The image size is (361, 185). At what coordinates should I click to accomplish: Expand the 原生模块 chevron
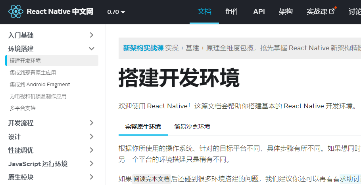[x=92, y=177]
